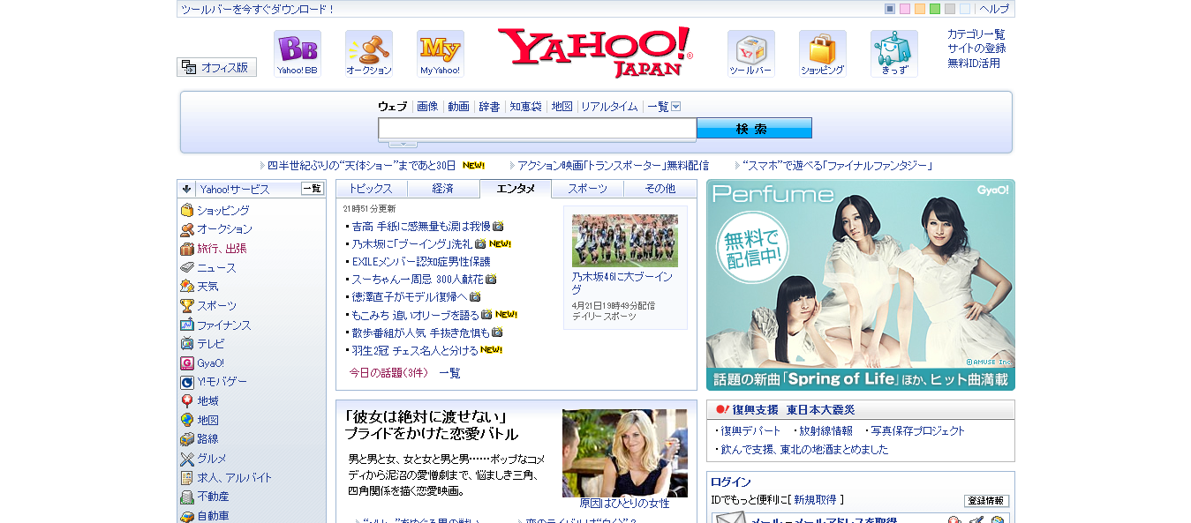1191x523 pixels.
Task: Open the Kids (きっず) robot icon
Action: click(893, 54)
